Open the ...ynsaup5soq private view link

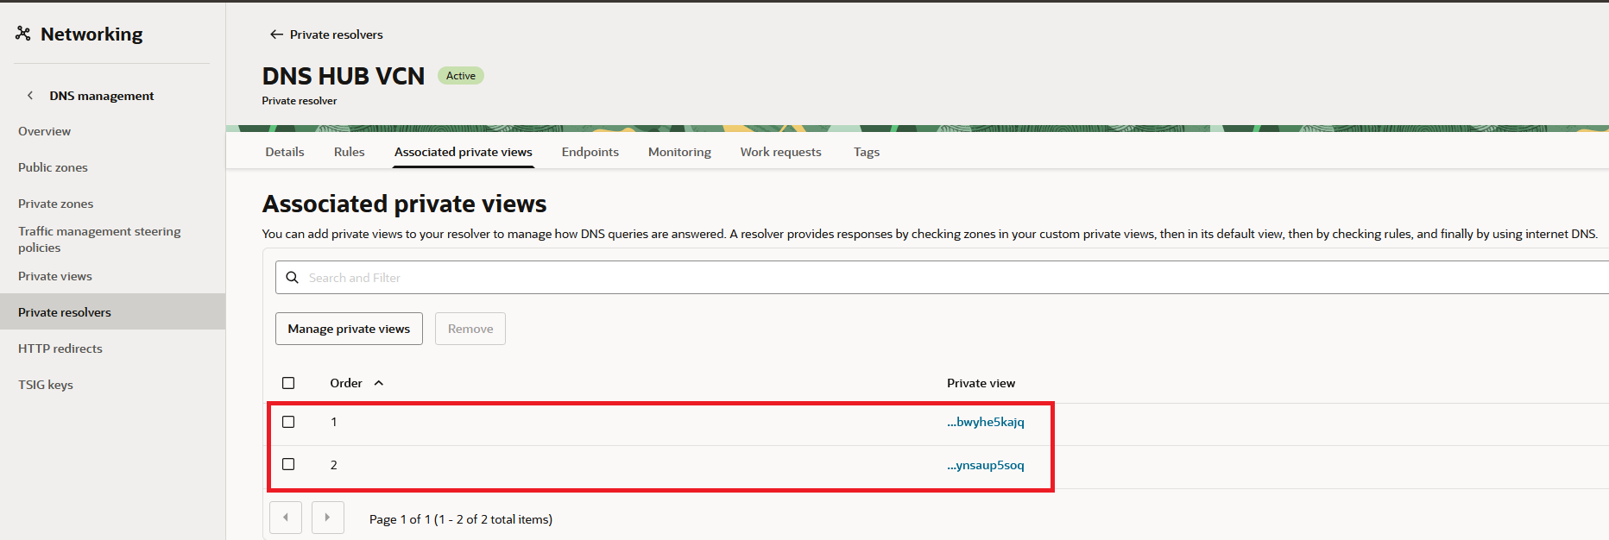coord(985,465)
